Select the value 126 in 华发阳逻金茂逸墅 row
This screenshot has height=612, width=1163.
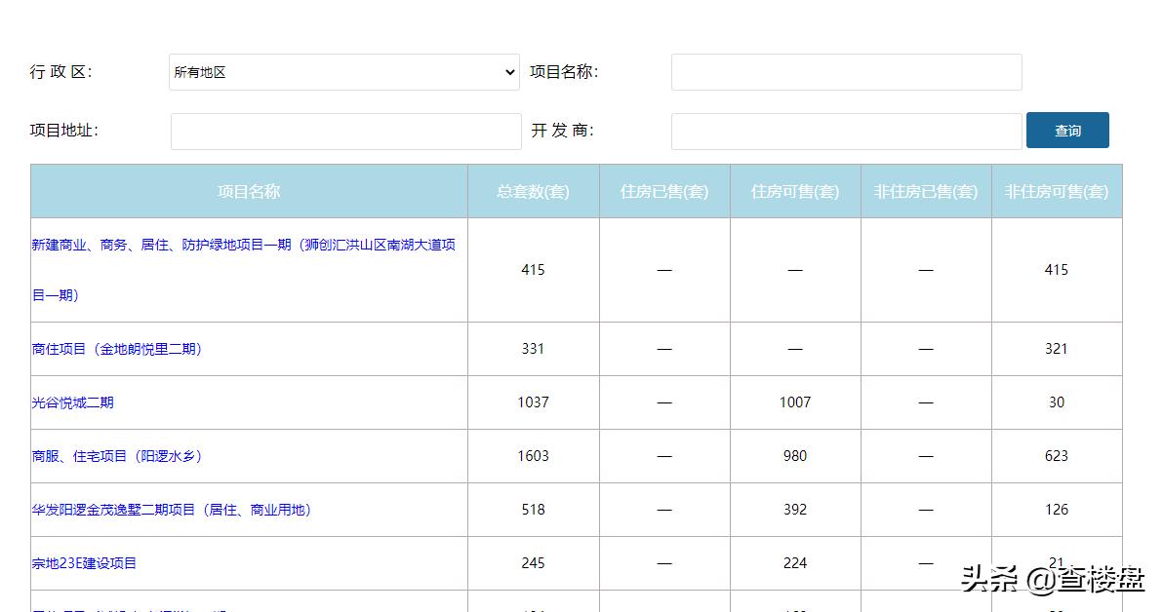[x=1057, y=510]
